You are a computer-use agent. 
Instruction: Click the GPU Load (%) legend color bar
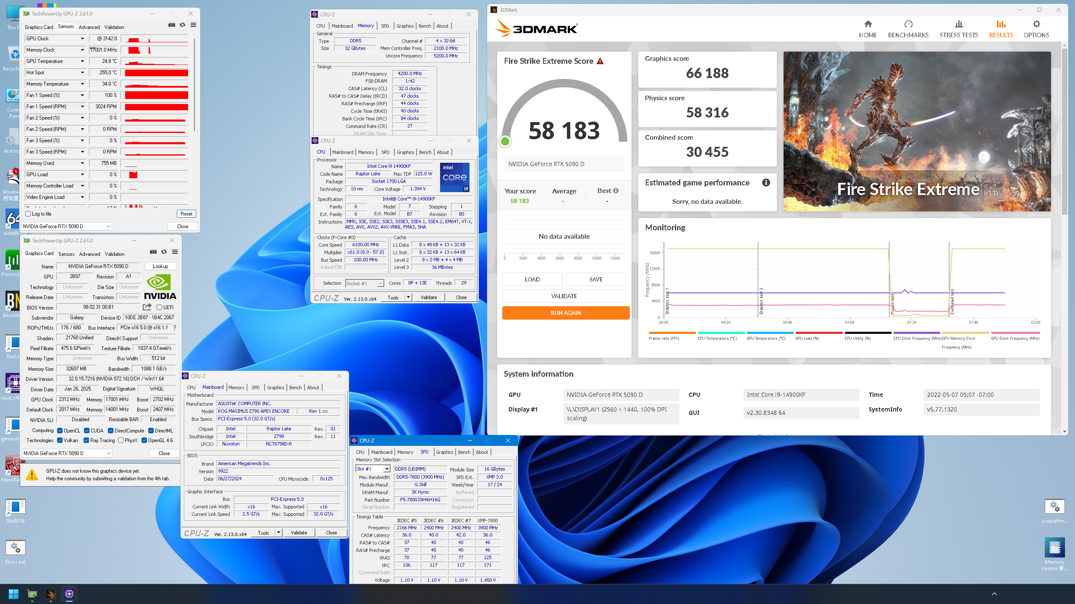tap(819, 333)
